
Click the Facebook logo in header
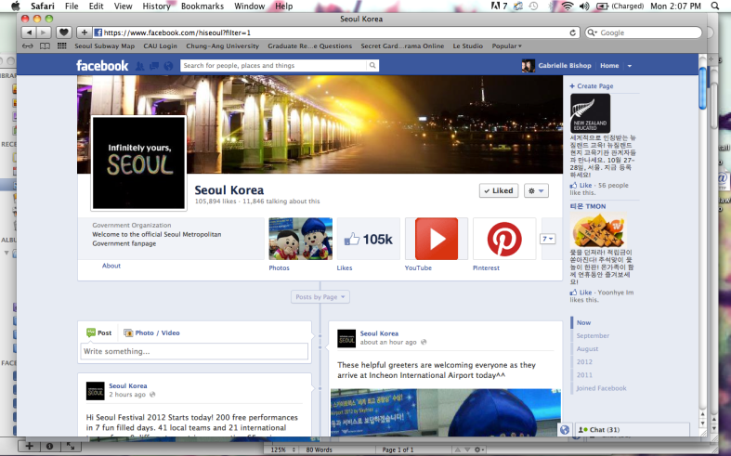[x=102, y=66]
